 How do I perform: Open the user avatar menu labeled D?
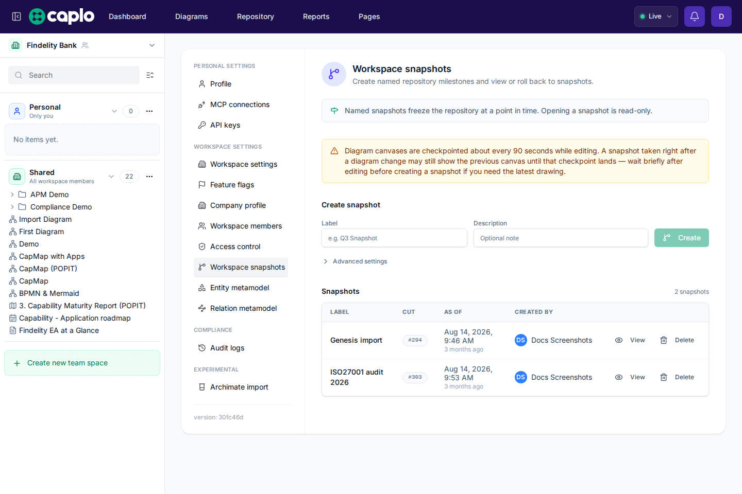pyautogui.click(x=721, y=16)
